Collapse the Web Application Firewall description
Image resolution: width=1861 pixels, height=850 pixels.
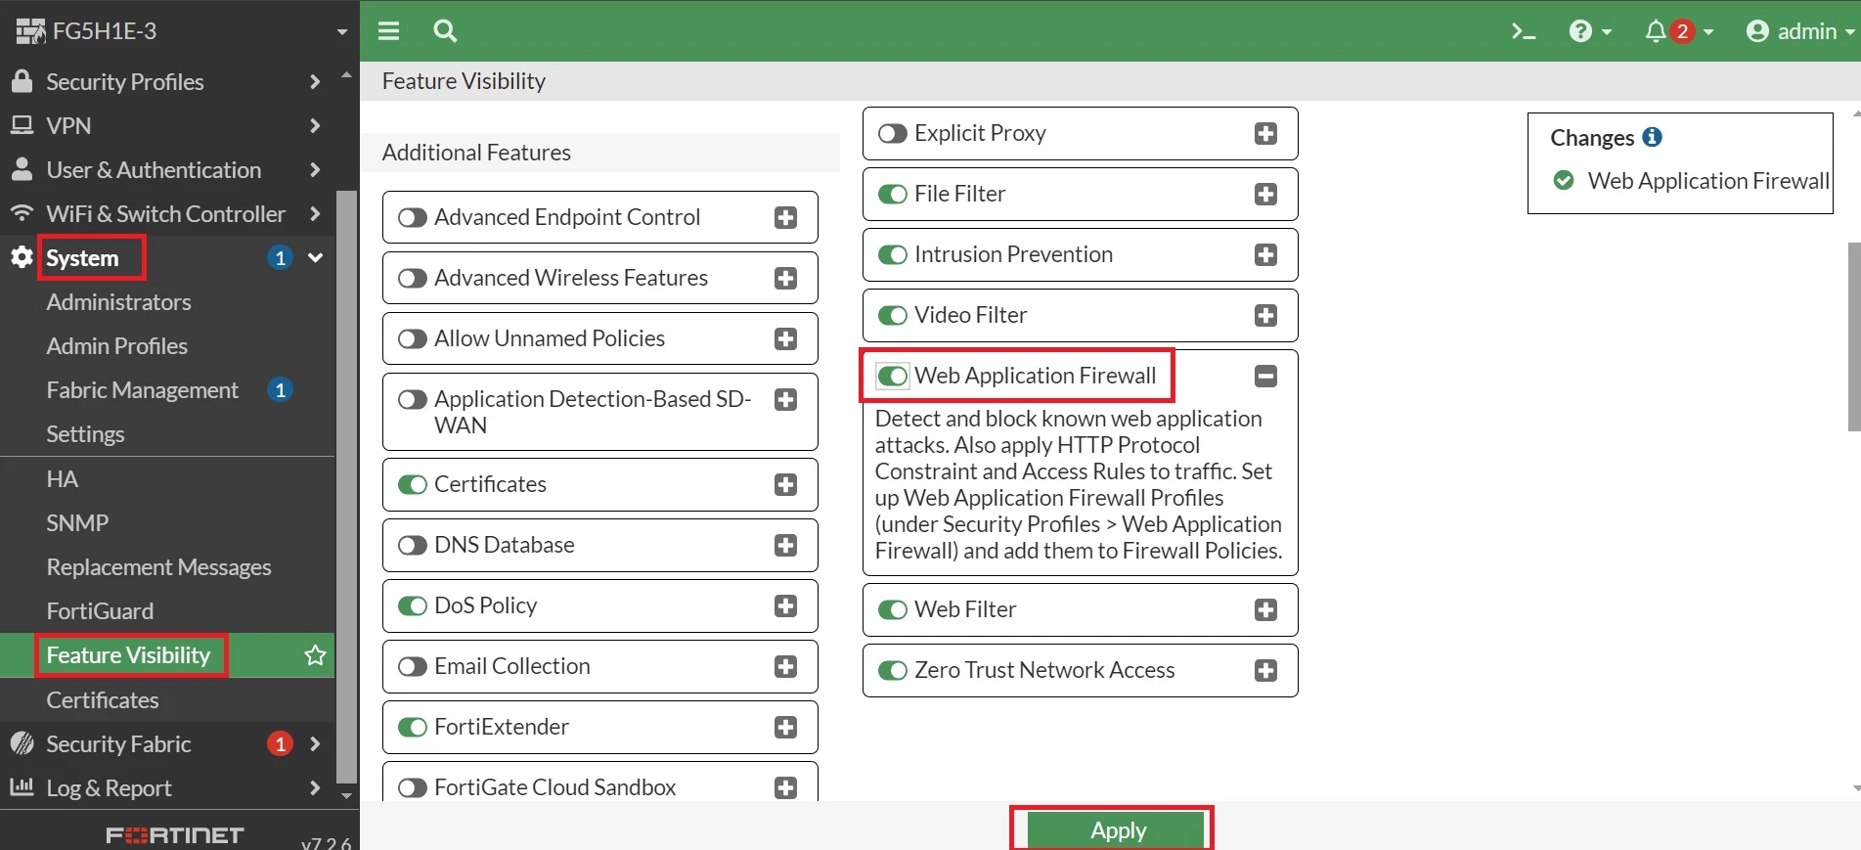(1265, 376)
